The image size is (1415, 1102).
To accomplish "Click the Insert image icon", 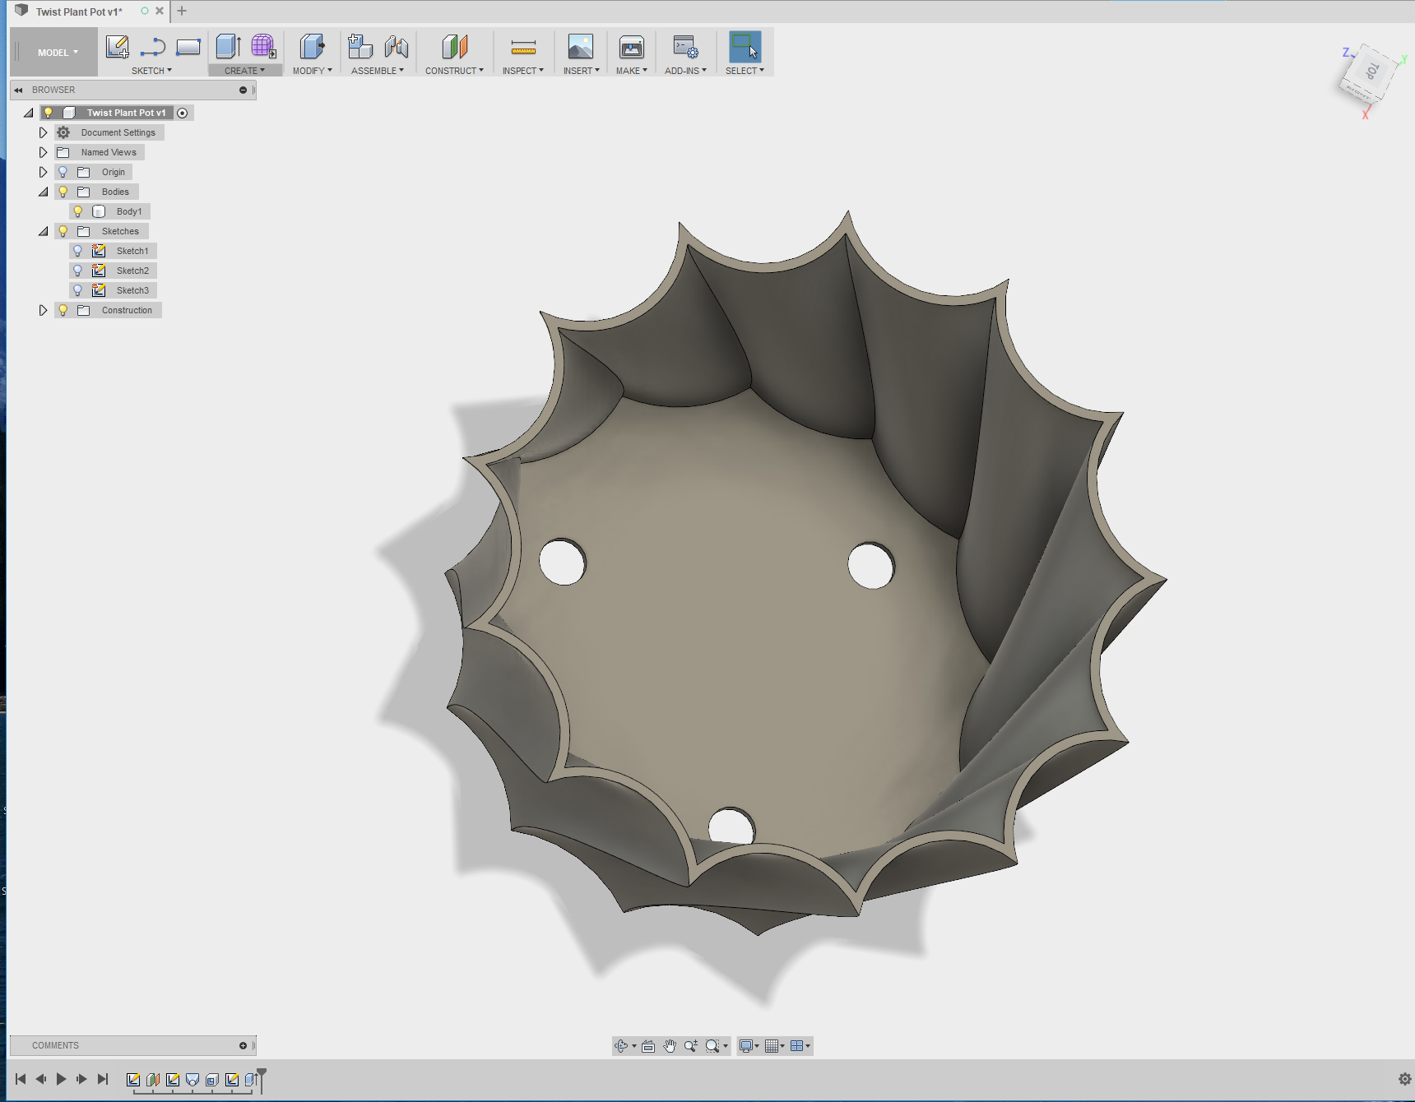I will pyautogui.click(x=581, y=47).
